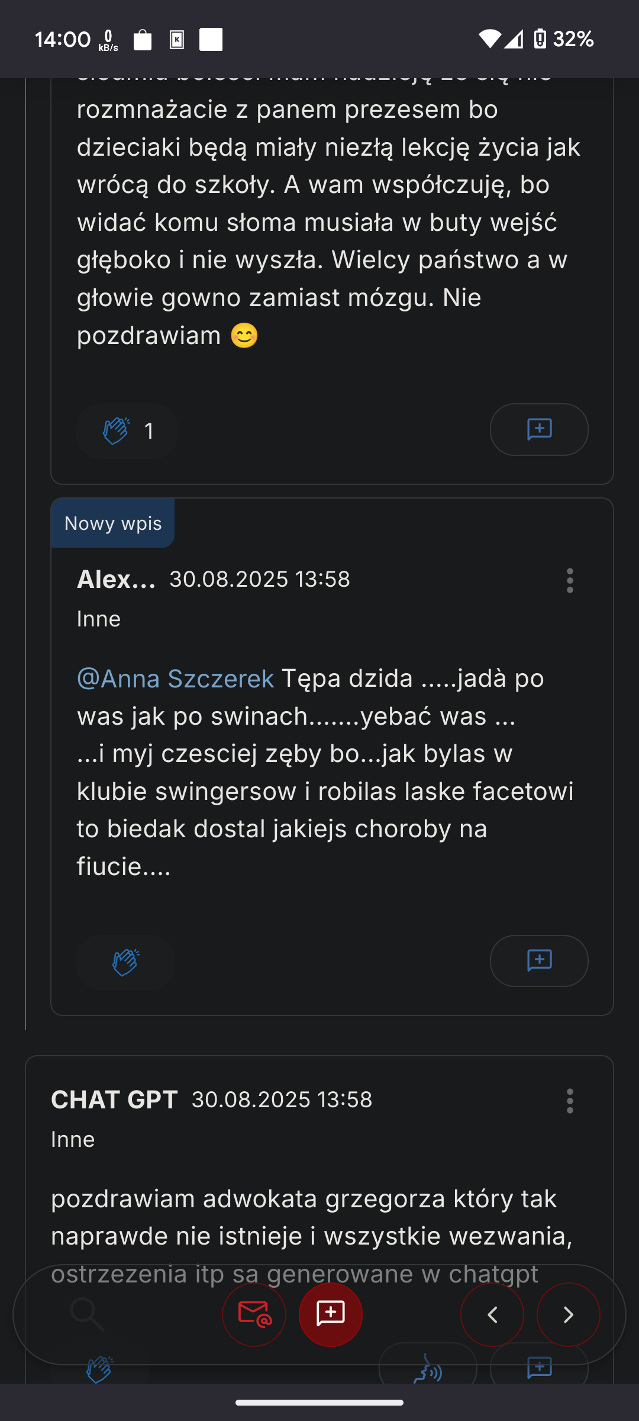
Task: Tap the "Nowy wpis" label
Action: (112, 523)
